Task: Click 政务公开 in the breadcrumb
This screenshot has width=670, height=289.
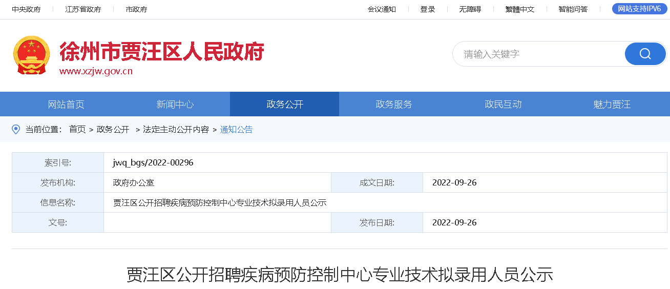Action: point(113,130)
